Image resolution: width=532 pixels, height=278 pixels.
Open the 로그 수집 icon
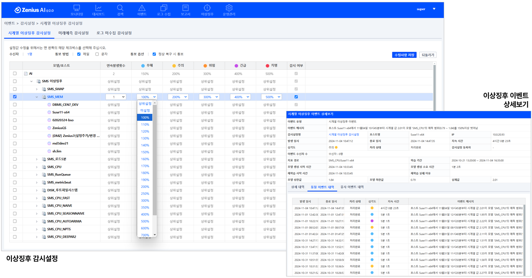pos(164,8)
